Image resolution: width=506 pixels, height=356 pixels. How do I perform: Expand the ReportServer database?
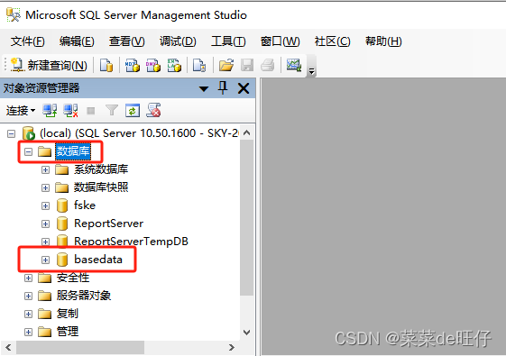click(45, 224)
